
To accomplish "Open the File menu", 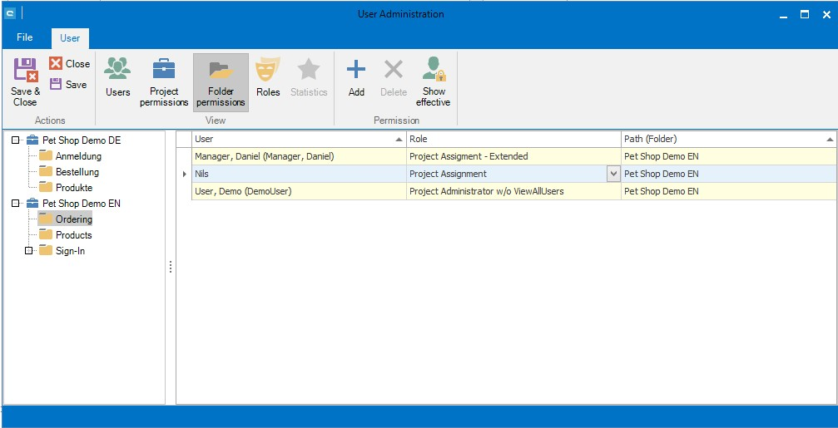I will [x=25, y=37].
